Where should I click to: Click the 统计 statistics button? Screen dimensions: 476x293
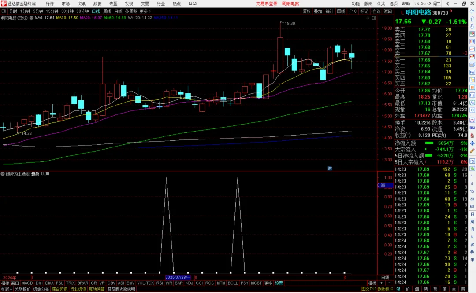point(329,11)
